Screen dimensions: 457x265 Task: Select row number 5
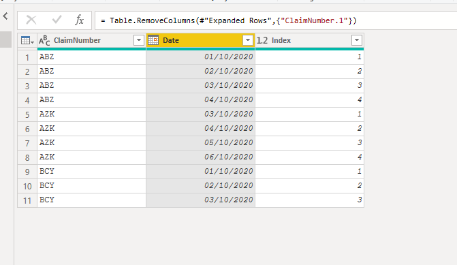pos(27,114)
